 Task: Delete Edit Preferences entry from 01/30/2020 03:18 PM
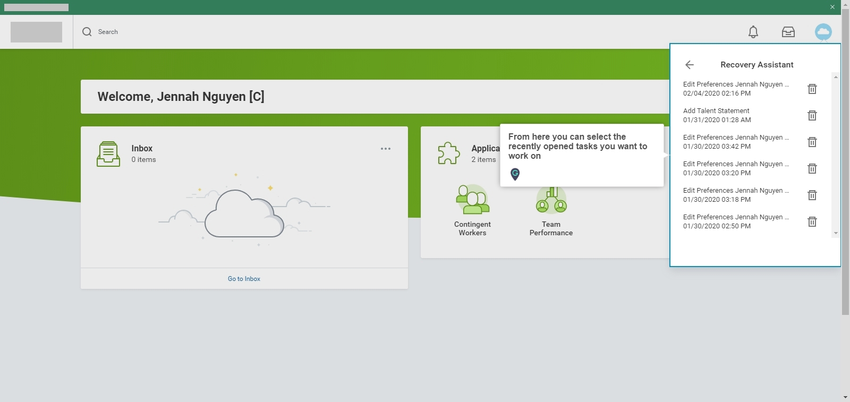812,195
